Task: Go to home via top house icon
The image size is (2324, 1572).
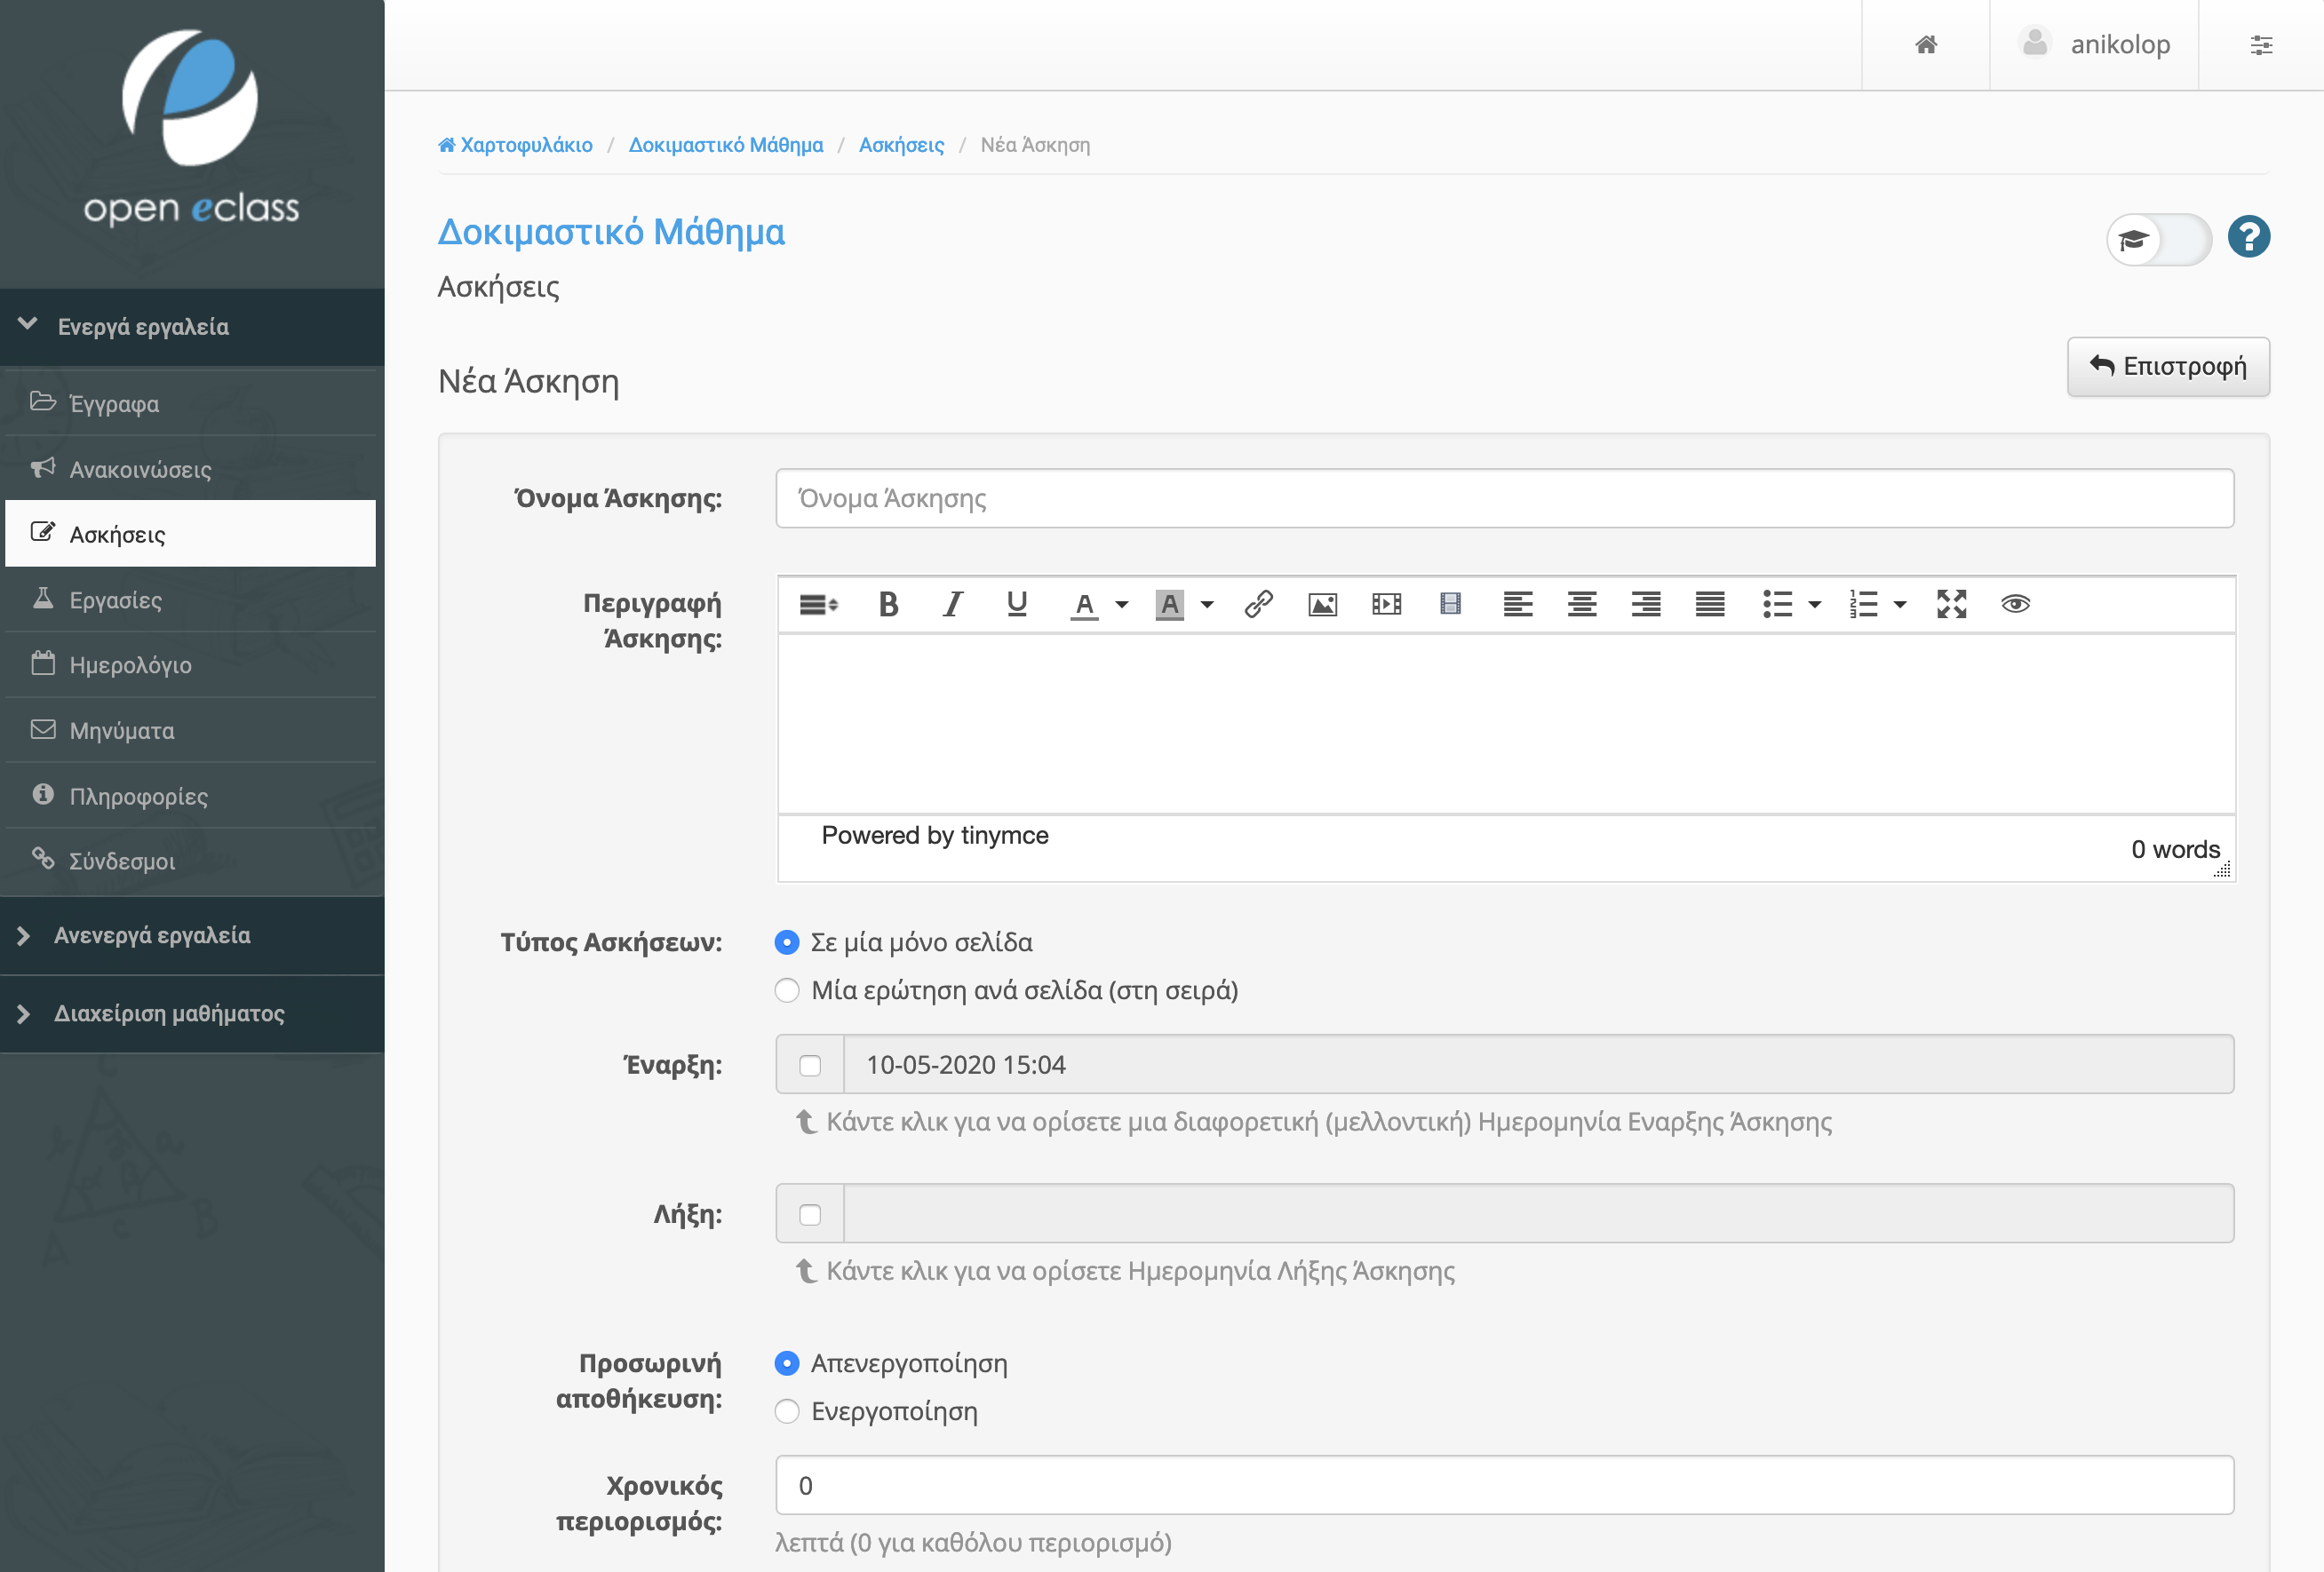Action: pyautogui.click(x=1926, y=45)
